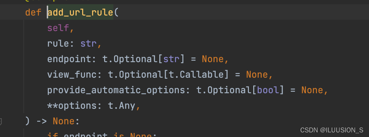The height and width of the screenshot is (137, 369).
Task: Click the opening parenthesis after add_url_rule
Action: coord(116,12)
